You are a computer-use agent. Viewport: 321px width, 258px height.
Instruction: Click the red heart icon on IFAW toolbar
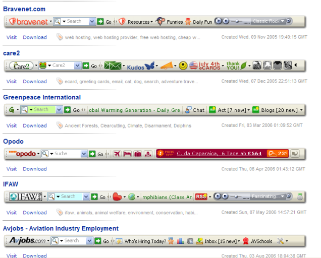117,197
